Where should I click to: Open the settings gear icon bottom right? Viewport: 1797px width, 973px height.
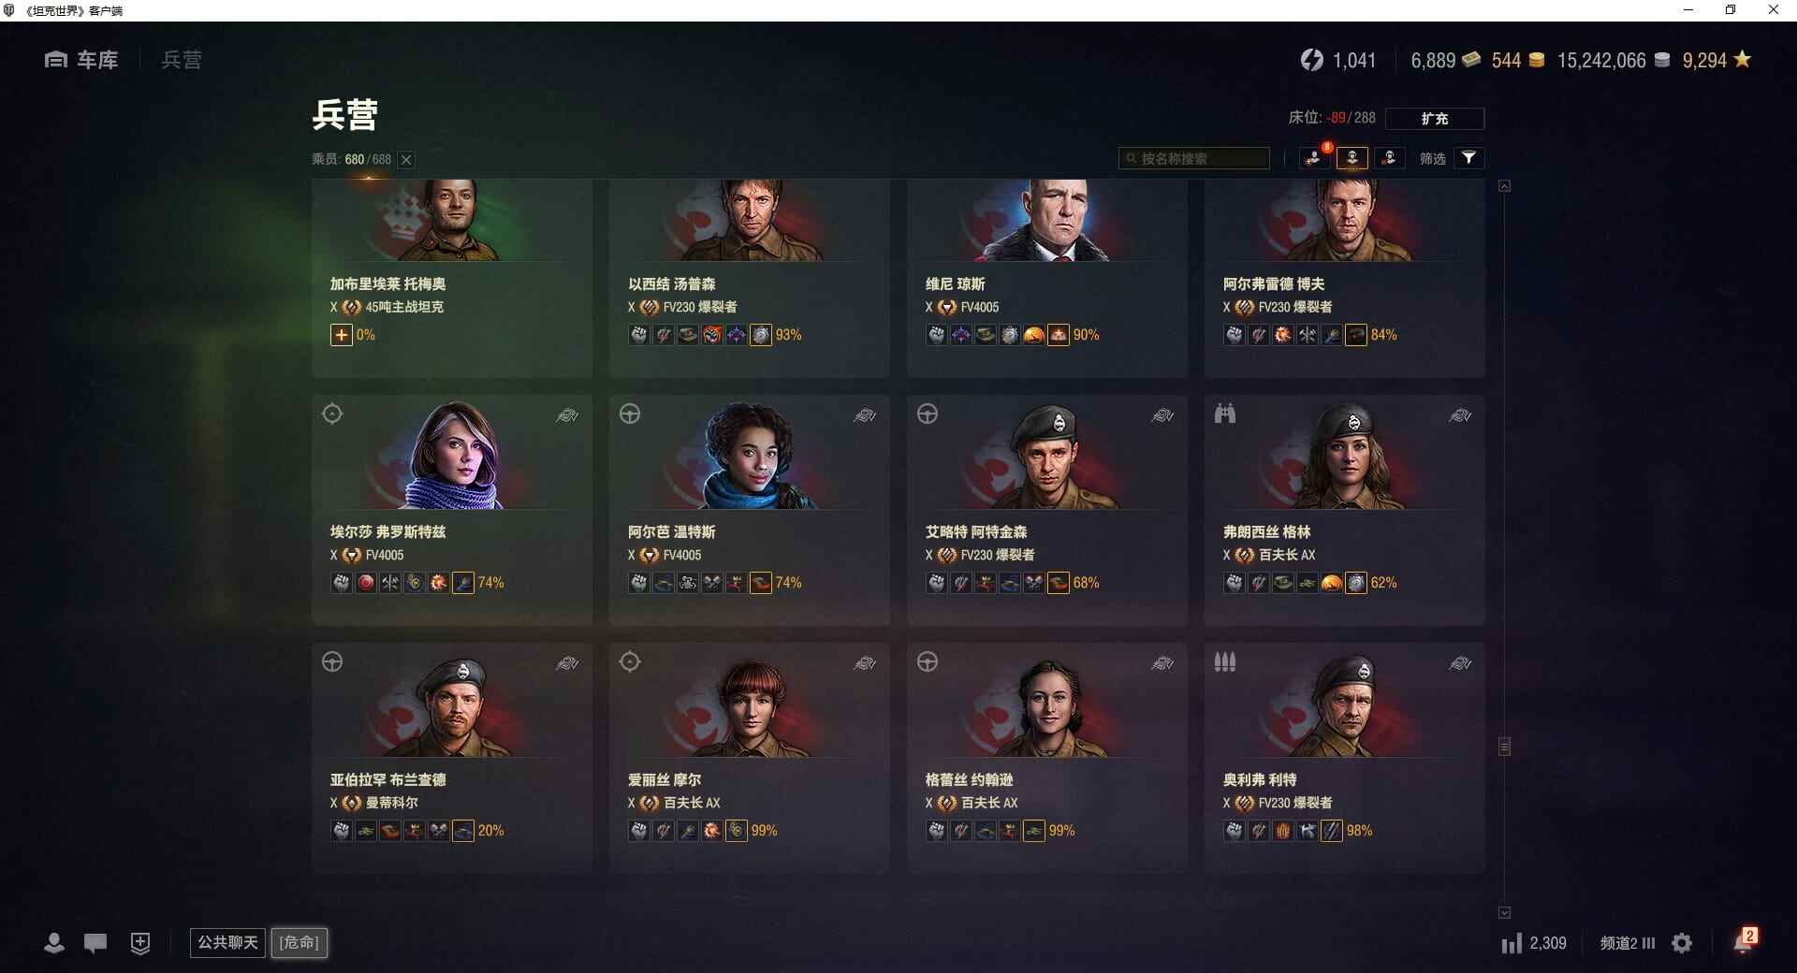tap(1682, 943)
